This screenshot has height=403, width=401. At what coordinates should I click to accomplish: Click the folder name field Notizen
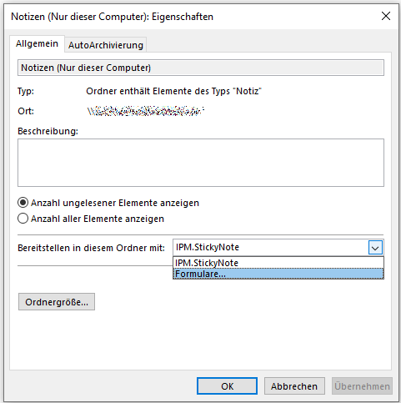201,68
